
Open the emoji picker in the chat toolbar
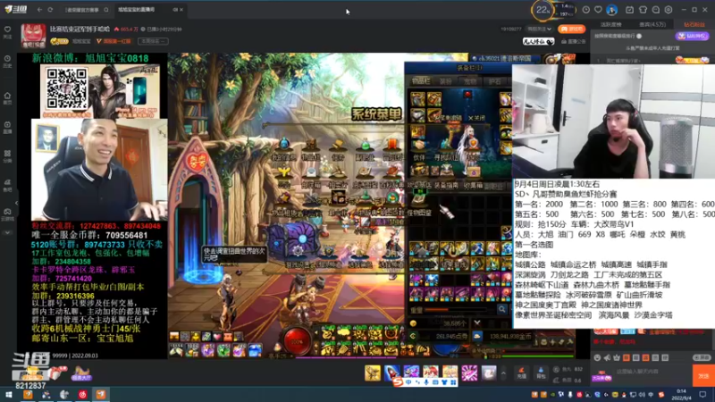click(x=598, y=358)
